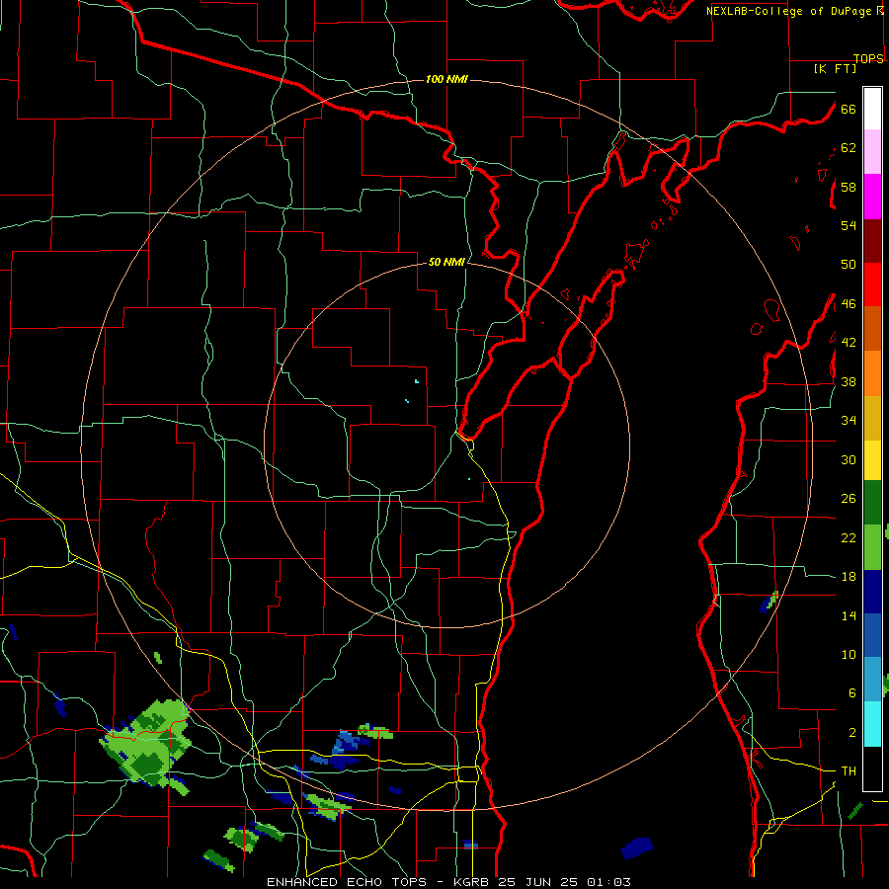Choose the cyan swatch near 2

(872, 724)
